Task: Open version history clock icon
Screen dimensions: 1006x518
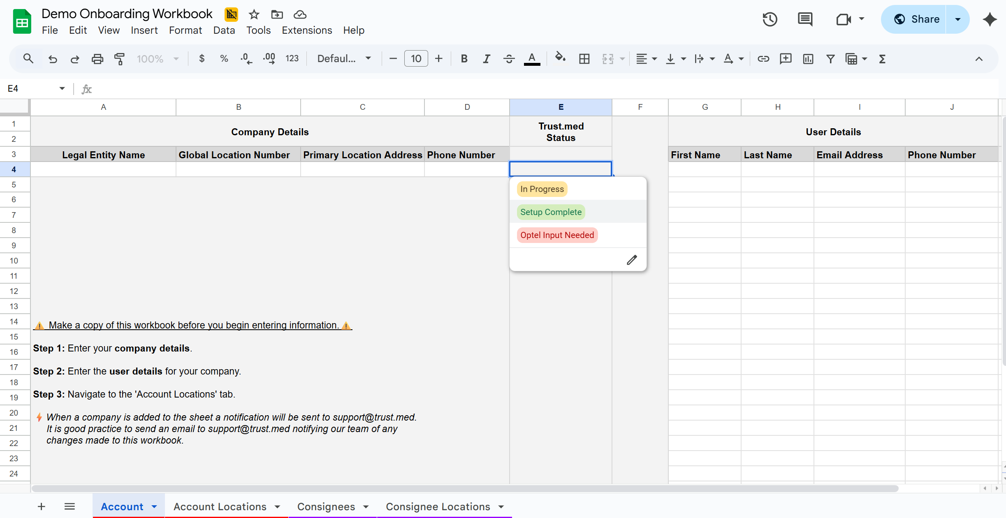Action: pyautogui.click(x=770, y=19)
